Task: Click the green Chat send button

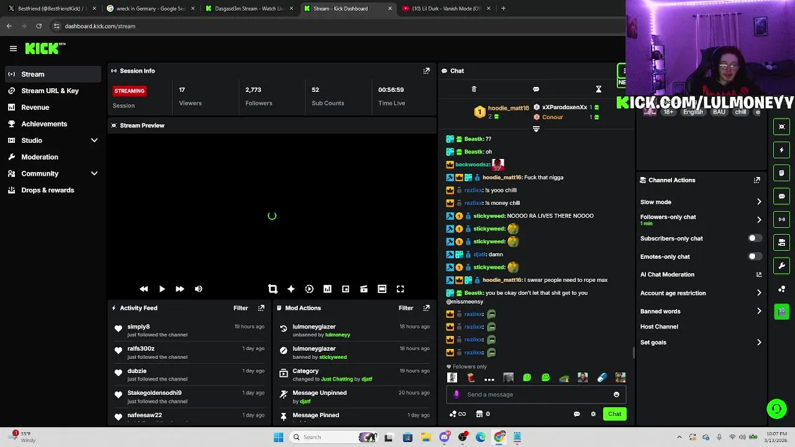Action: click(x=614, y=414)
